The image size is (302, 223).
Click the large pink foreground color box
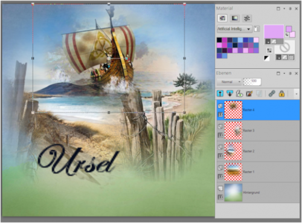pyautogui.click(x=274, y=31)
